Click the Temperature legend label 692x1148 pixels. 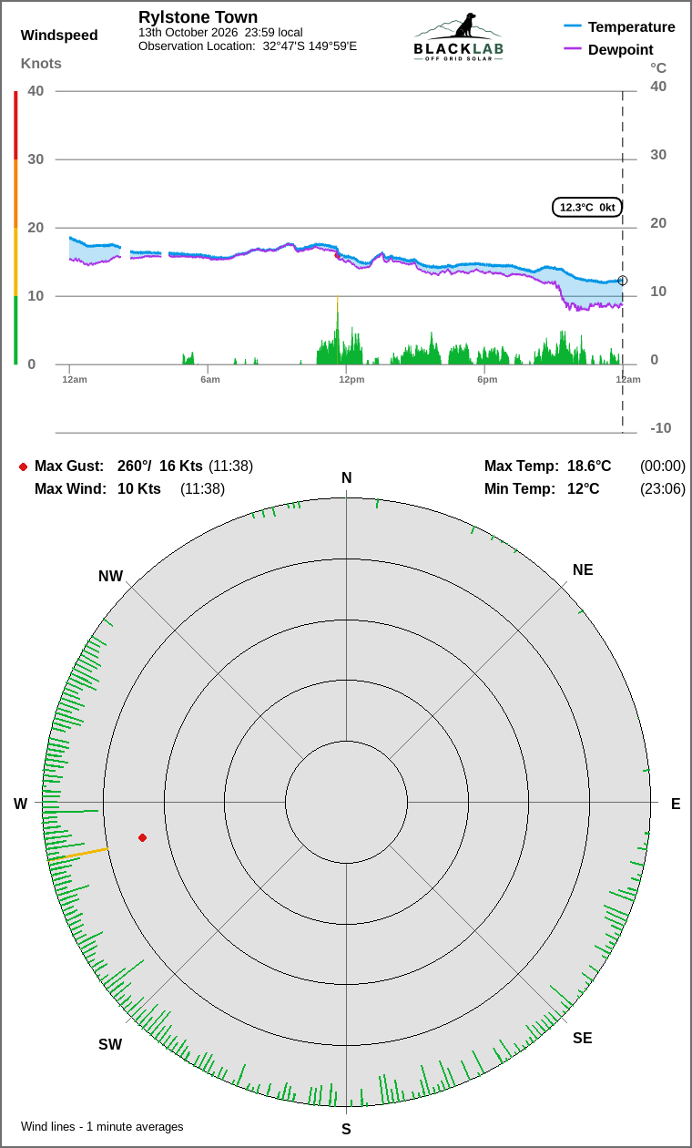tap(632, 26)
